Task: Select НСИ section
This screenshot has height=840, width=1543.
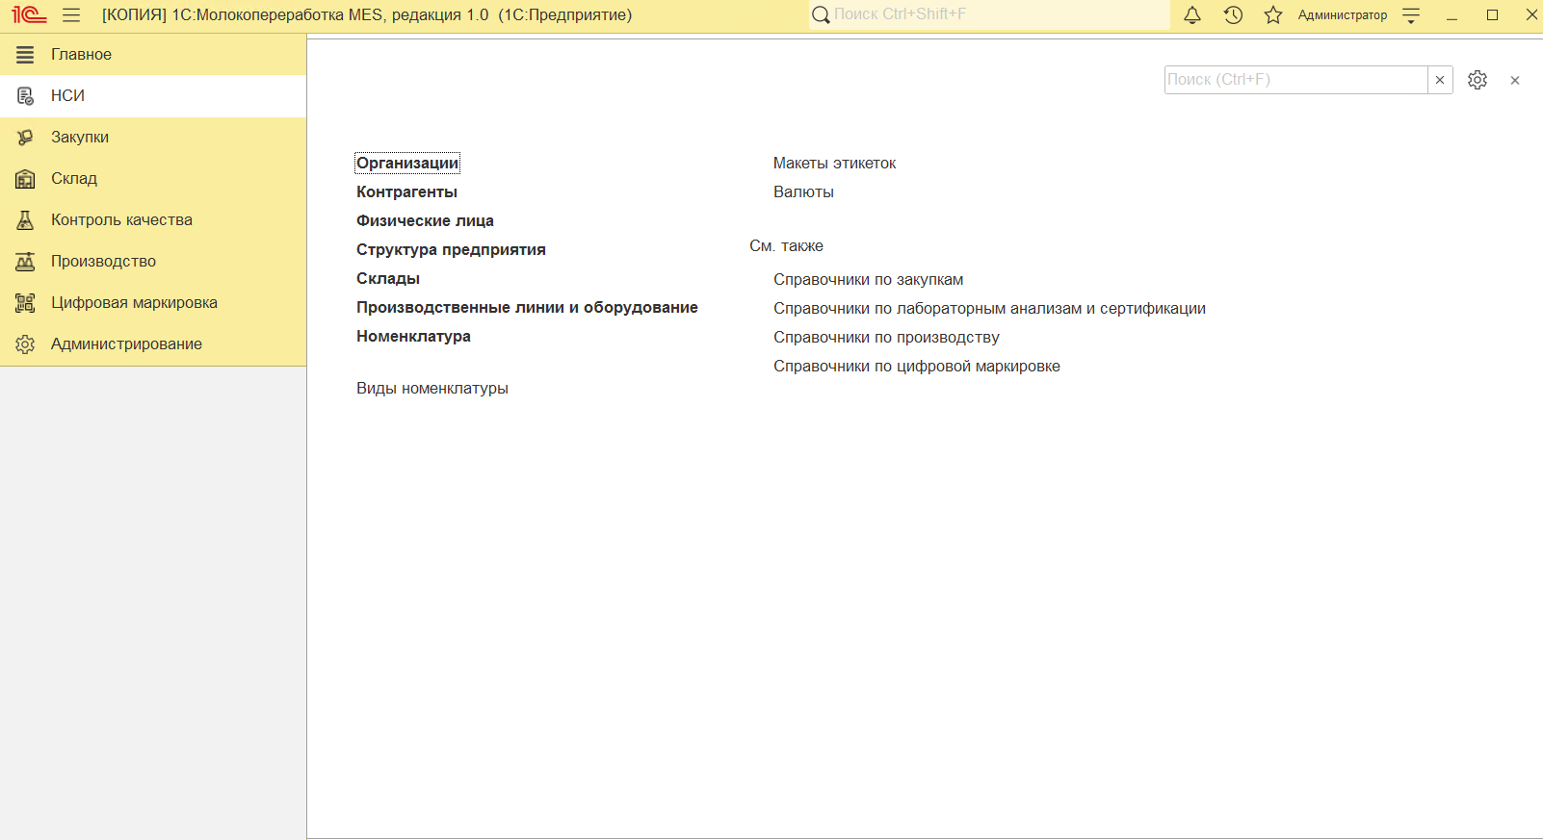Action: coord(153,95)
